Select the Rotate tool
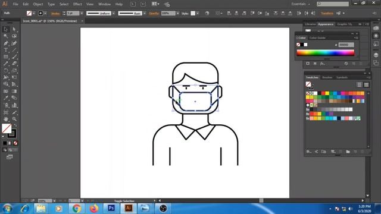 pos(6,71)
